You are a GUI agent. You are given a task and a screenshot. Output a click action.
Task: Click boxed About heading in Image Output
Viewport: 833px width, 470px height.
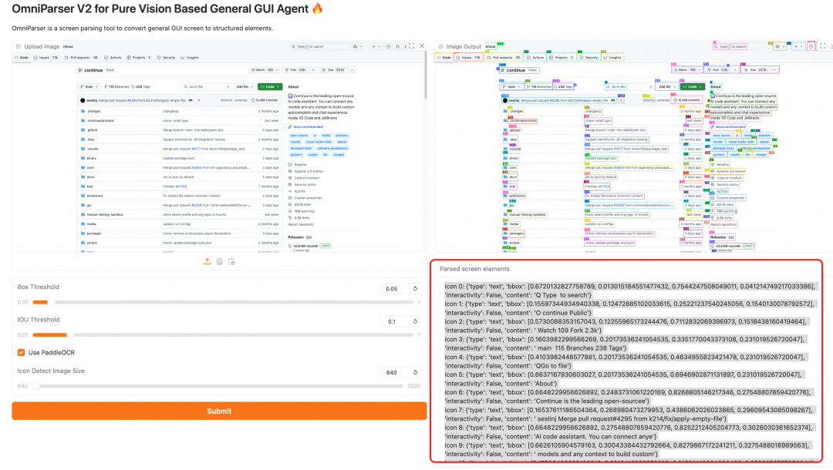pos(716,87)
